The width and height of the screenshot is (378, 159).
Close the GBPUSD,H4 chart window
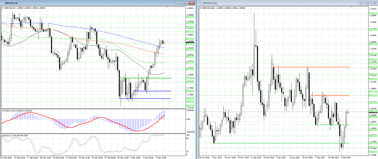[x=192, y=3]
